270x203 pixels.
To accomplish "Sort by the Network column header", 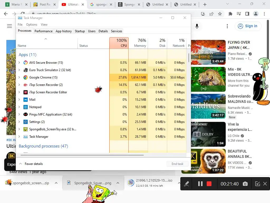I will point(177,43).
